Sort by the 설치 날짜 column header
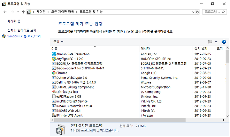Viewport: 230px width, 137px height. 204,49
